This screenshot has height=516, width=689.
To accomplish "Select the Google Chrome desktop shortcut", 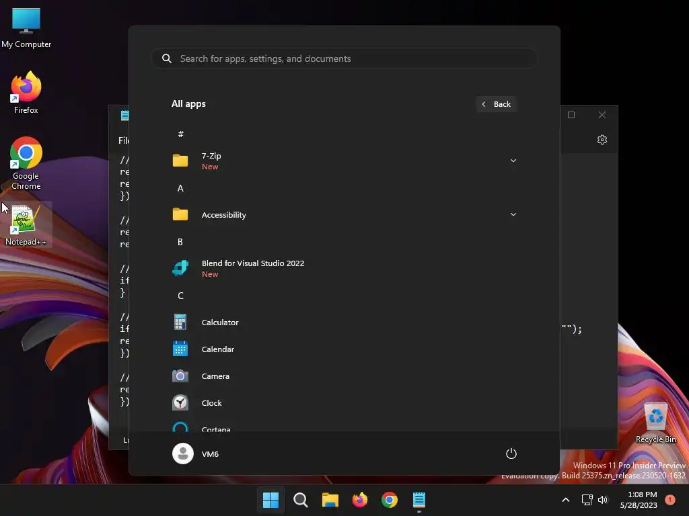I will pos(26,163).
